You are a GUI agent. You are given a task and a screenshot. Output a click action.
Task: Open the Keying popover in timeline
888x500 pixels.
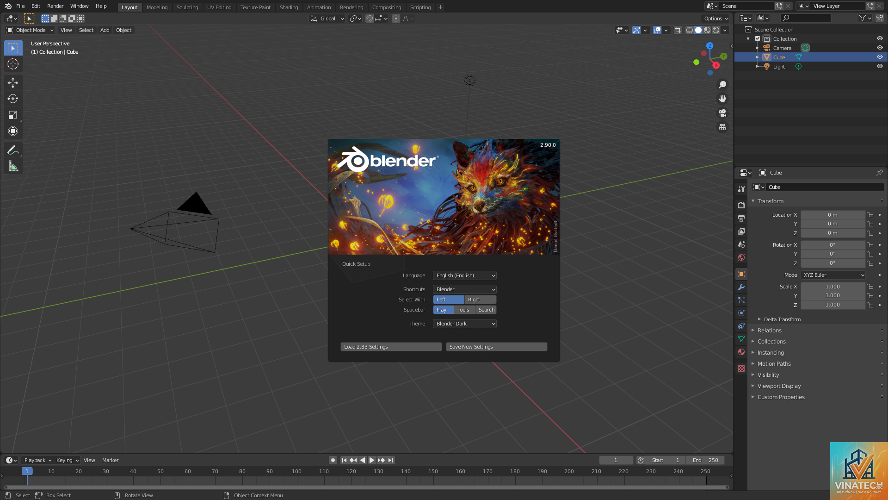click(67, 460)
